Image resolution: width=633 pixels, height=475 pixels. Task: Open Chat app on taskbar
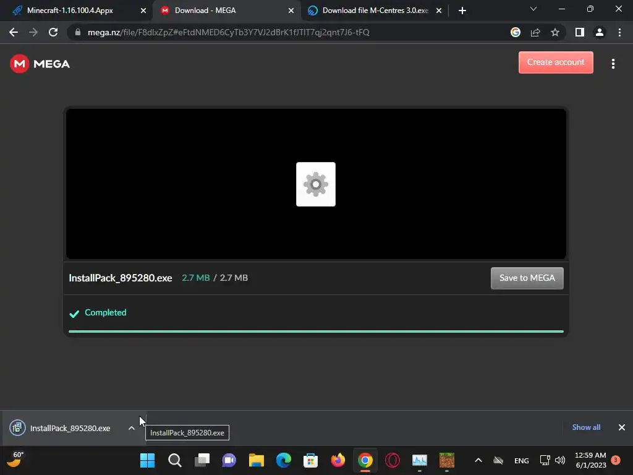coord(229,460)
